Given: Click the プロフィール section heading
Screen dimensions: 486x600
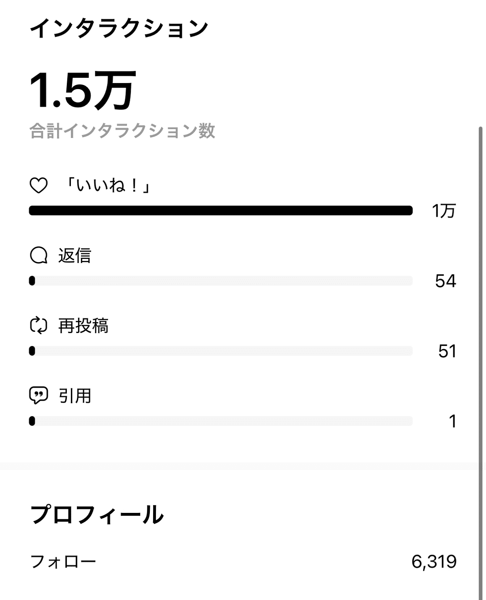Looking at the screenshot, I should [x=97, y=515].
